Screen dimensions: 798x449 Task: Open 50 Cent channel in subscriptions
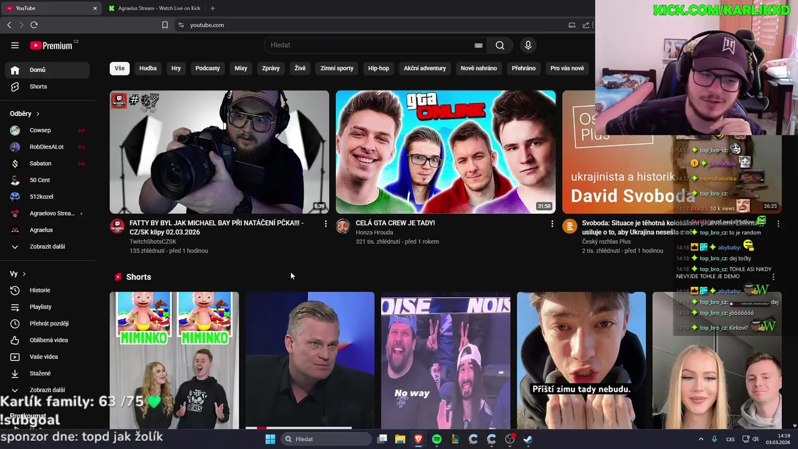pos(47,180)
